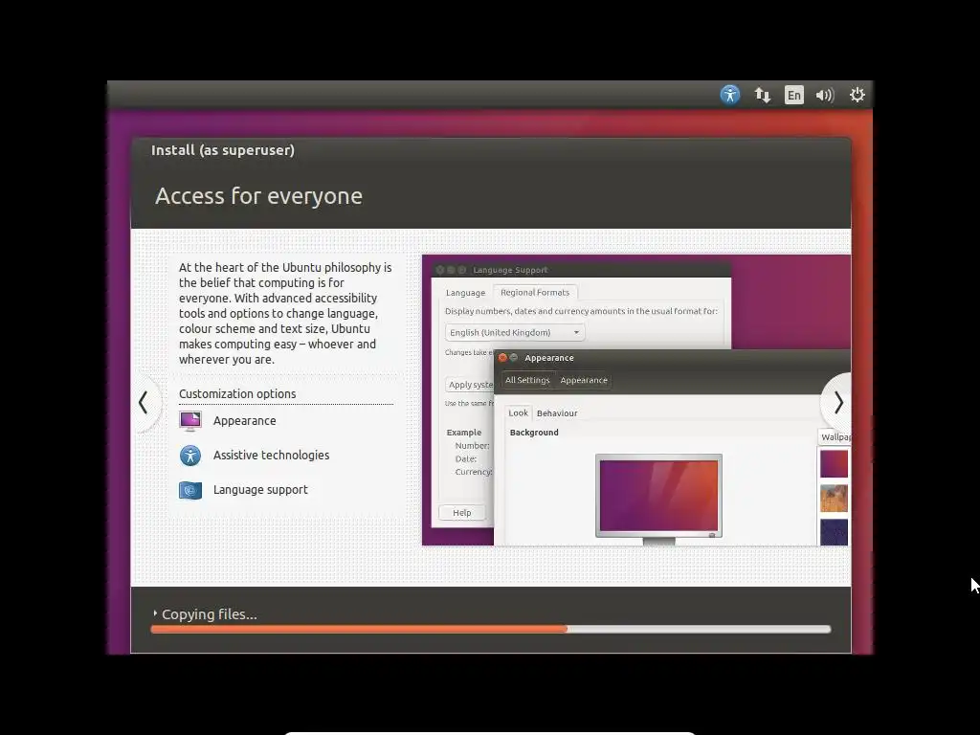Open the sound volume indicator
The image size is (980, 735).
[x=825, y=95]
